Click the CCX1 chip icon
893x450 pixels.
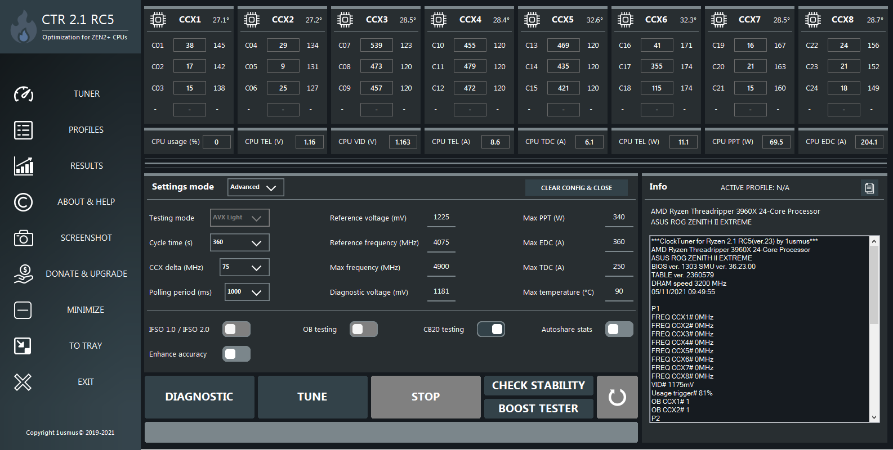tap(158, 20)
